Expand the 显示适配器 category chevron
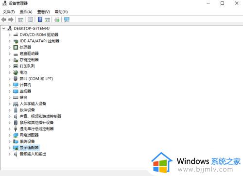 (x=10, y=148)
